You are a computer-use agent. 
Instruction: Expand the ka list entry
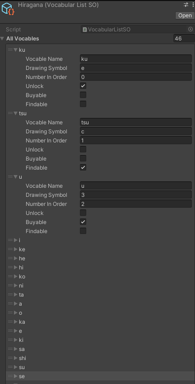15,322
